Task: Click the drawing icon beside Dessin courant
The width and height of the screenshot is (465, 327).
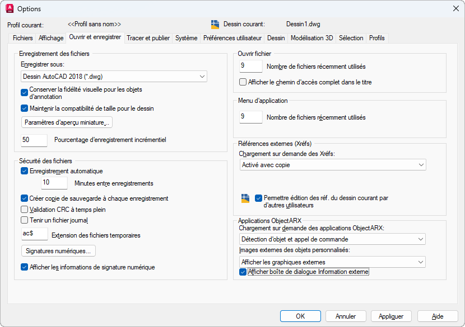Action: [215, 24]
